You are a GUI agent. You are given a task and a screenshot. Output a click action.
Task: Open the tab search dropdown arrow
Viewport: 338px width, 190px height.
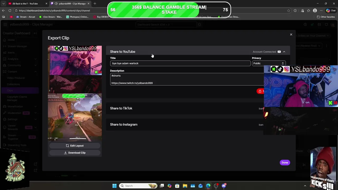3,3
